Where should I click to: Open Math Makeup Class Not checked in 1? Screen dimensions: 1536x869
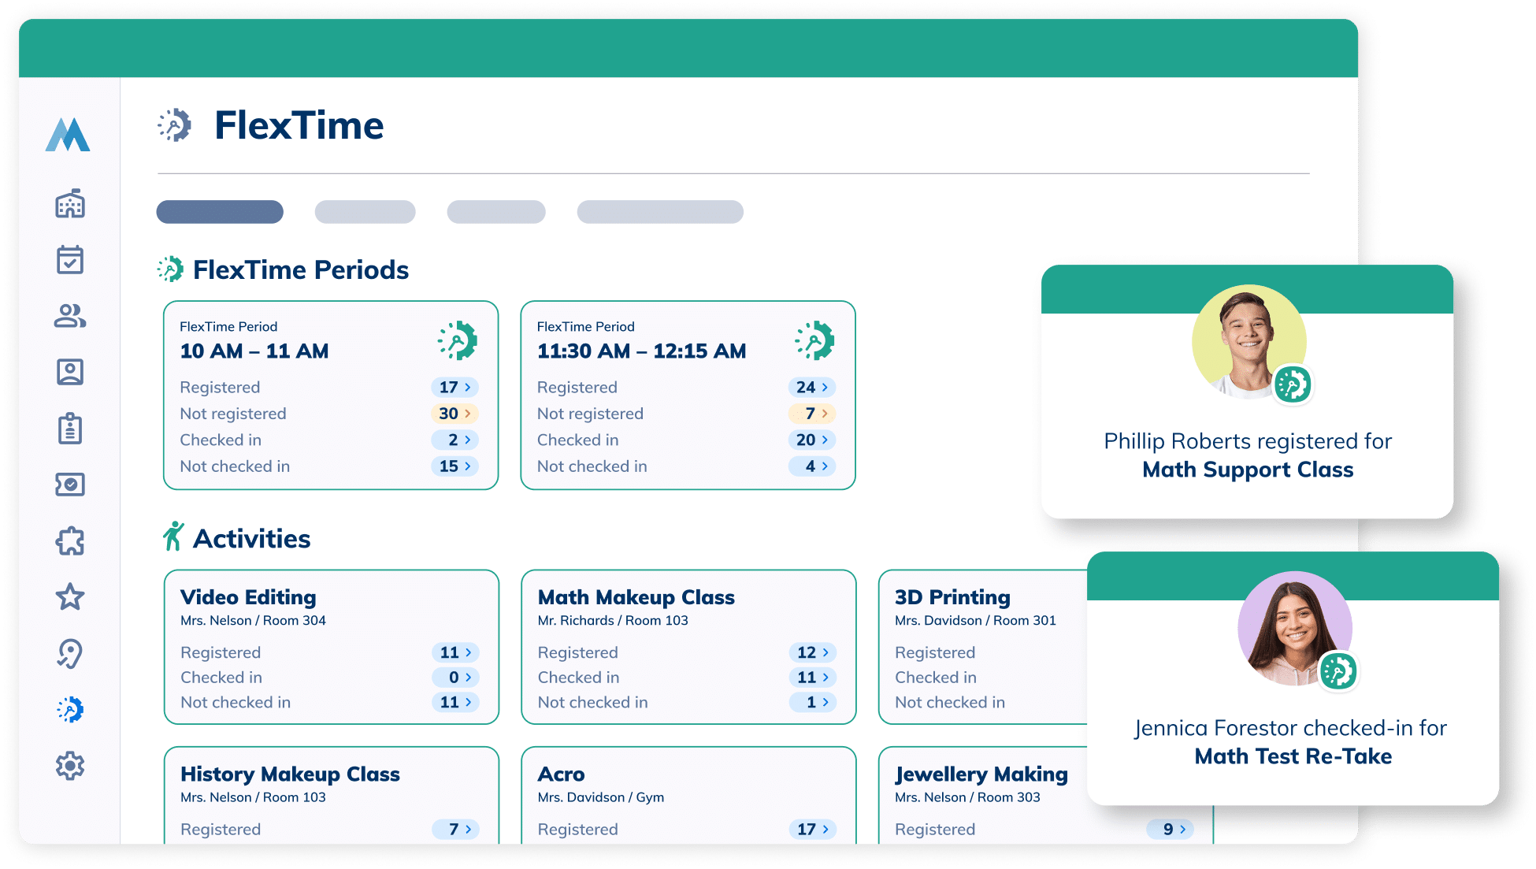(x=812, y=702)
